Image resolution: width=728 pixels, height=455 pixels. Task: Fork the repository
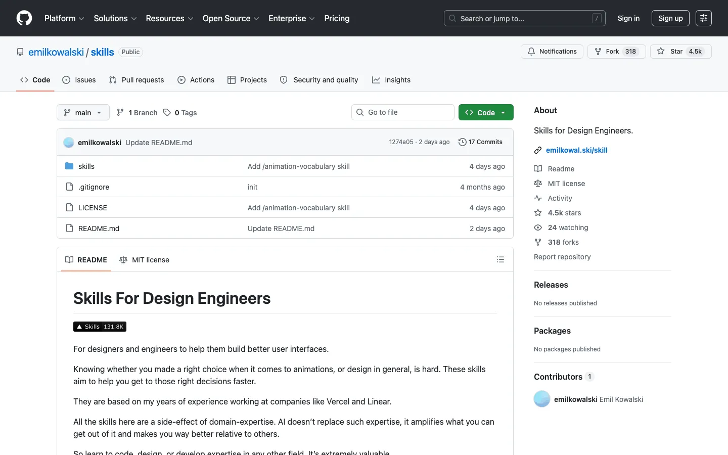(x=616, y=52)
